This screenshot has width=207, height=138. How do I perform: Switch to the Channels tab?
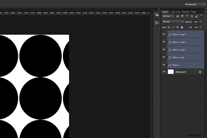pos(186,12)
